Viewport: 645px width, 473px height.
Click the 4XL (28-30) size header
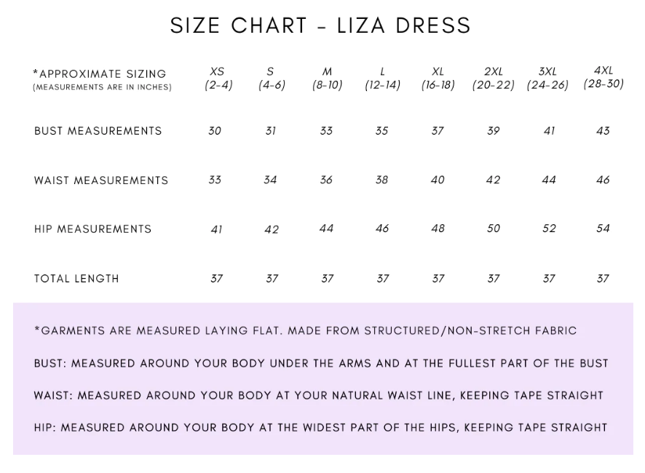(x=604, y=77)
